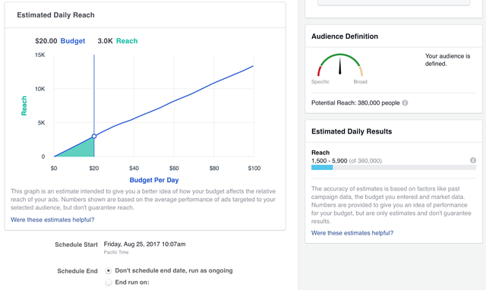Click the vertical "Reach" axis title
This screenshot has height=290, width=486.
point(24,106)
